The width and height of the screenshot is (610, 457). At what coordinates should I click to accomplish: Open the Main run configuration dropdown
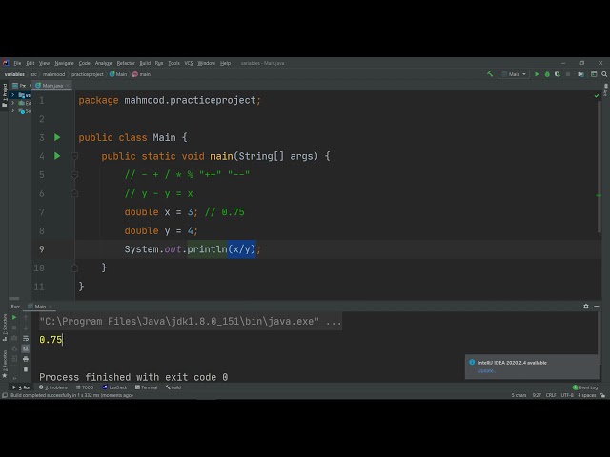click(514, 74)
